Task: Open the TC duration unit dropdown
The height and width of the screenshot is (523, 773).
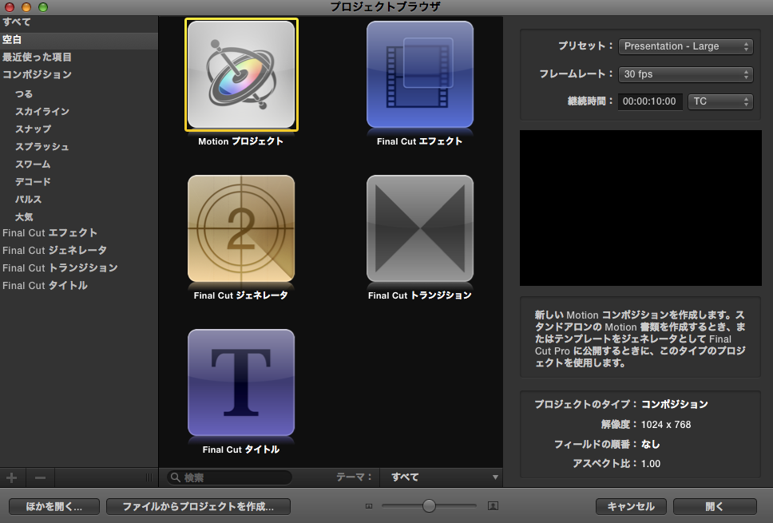Action: pyautogui.click(x=720, y=101)
